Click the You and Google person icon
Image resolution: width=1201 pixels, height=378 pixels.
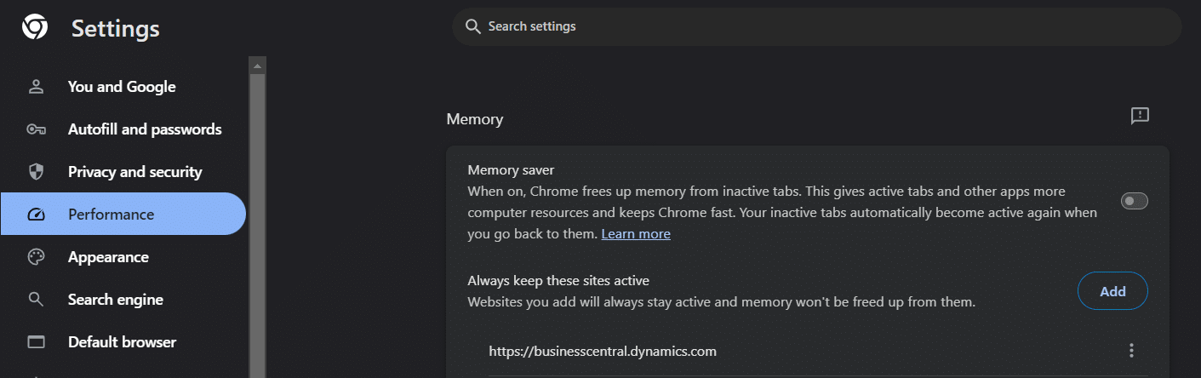tap(36, 87)
